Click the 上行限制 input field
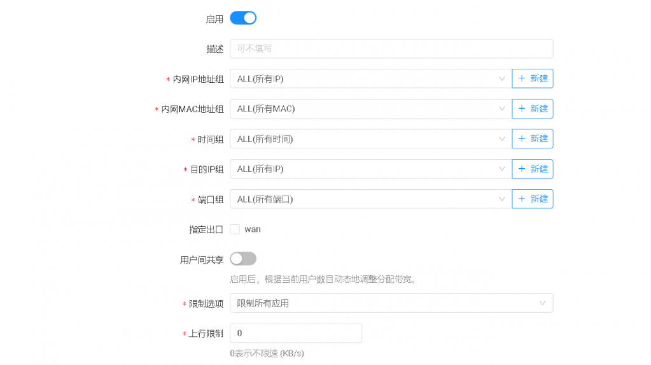Image resolution: width=651 pixels, height=365 pixels. pos(296,333)
